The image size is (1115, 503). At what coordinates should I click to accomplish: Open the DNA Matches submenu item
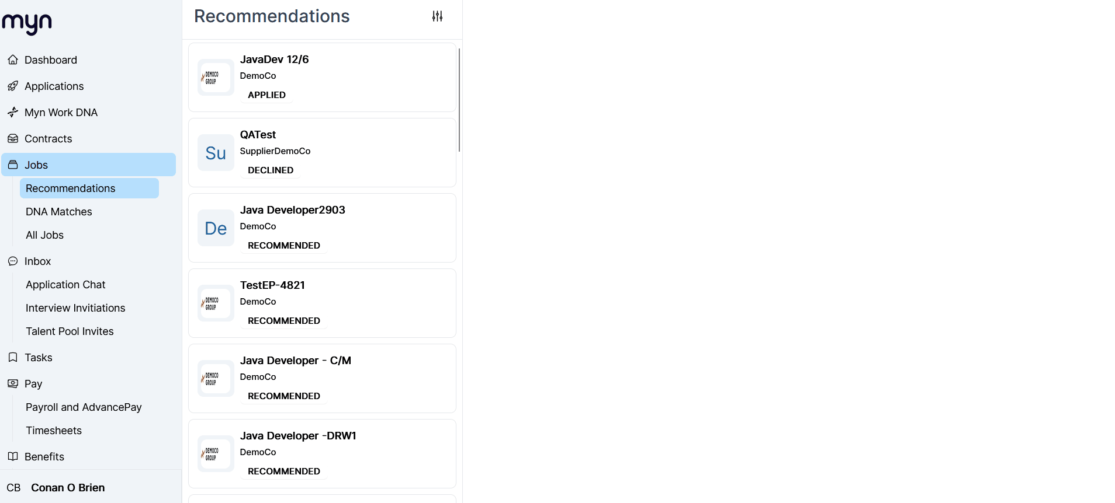coord(59,212)
